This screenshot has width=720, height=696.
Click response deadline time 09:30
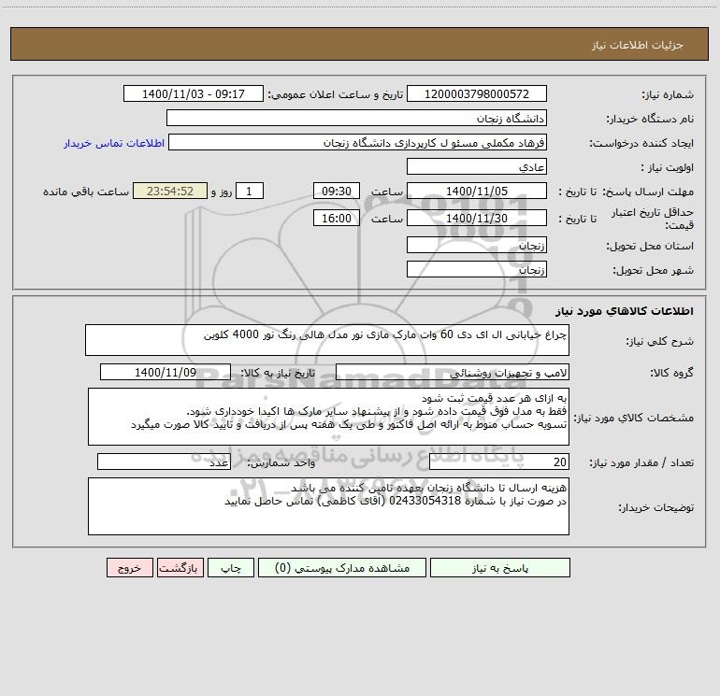(336, 191)
